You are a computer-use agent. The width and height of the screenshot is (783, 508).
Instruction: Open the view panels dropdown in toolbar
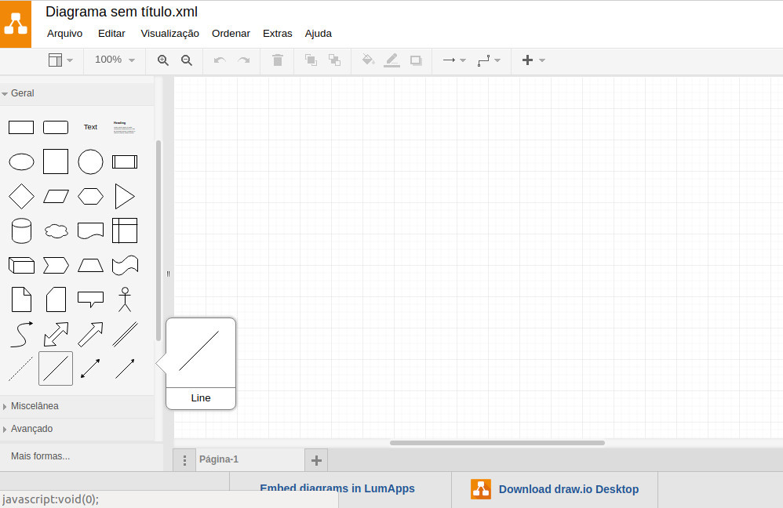click(60, 60)
